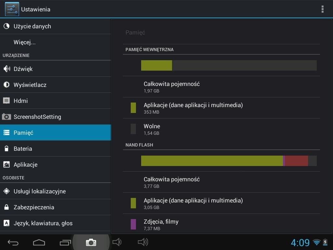The image size is (333, 250).
Task: Click the Usługi lokalizacyjne target icon
Action: point(7,191)
